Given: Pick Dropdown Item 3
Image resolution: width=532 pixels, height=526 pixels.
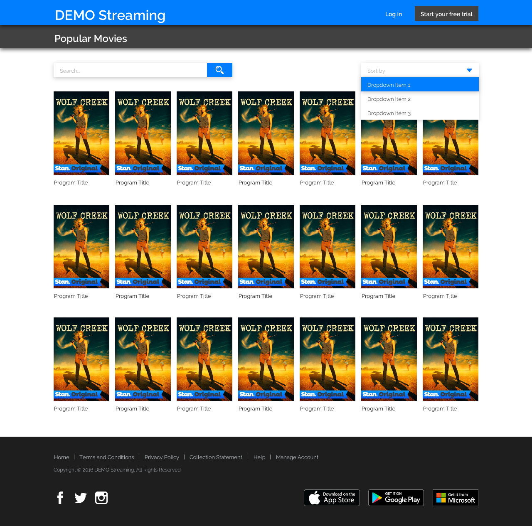Looking at the screenshot, I should 420,113.
